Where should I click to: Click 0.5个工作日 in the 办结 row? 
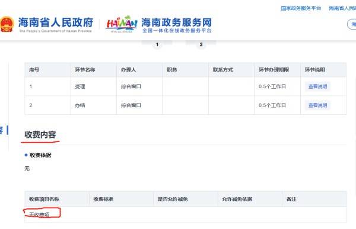point(272,105)
